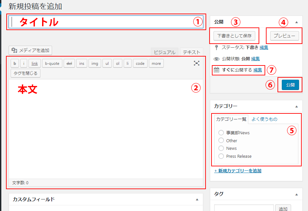Click the fullscreen editor expand icon

pos(196,63)
